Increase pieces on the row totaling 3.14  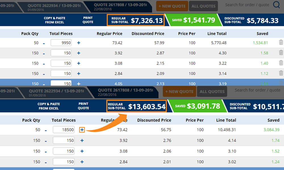[79, 73]
